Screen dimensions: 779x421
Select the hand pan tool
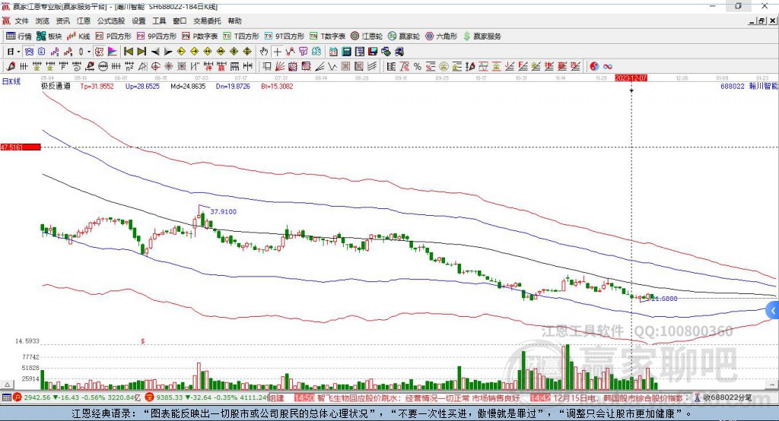pos(264,52)
